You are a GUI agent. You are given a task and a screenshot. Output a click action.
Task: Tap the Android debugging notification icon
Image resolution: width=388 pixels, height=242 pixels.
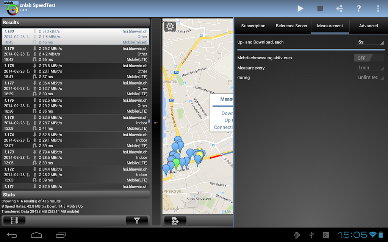297,235
